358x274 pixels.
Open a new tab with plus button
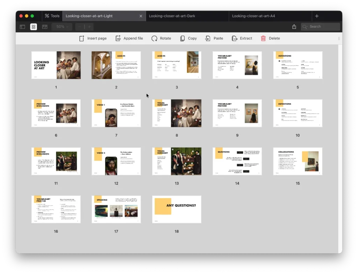(317, 16)
